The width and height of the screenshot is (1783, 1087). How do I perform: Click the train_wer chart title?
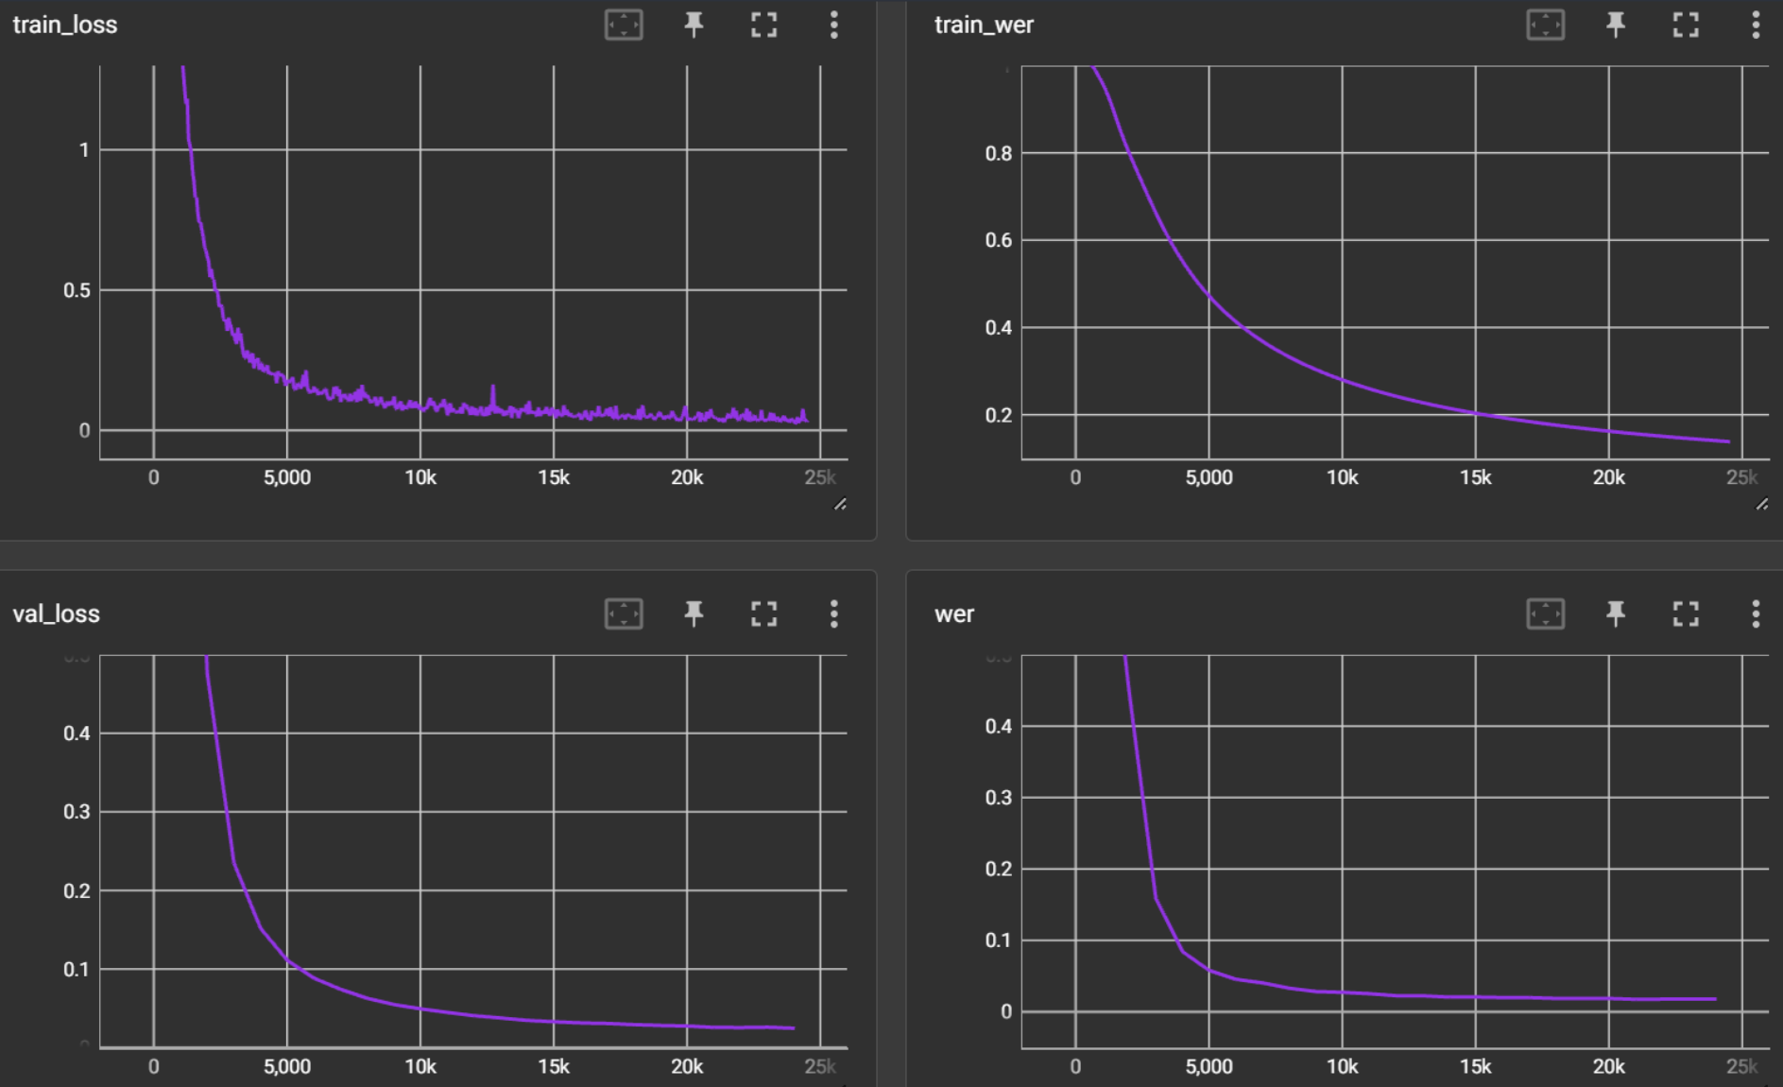(983, 26)
